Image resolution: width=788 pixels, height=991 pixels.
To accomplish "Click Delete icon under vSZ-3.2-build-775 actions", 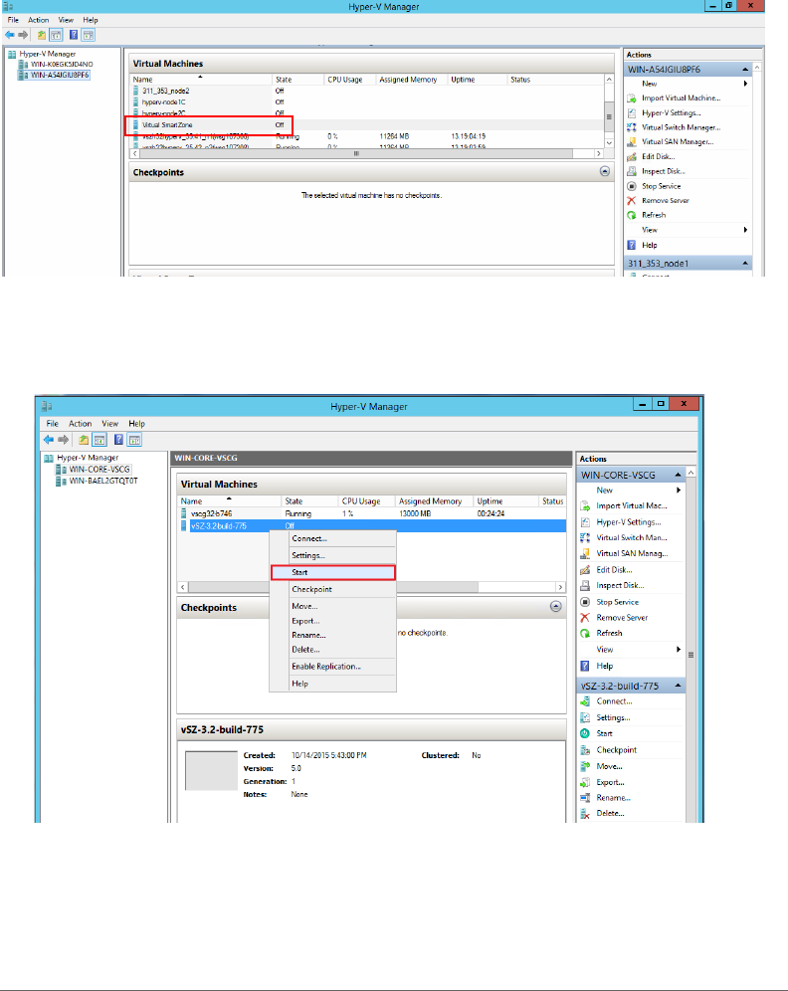I will coord(585,814).
